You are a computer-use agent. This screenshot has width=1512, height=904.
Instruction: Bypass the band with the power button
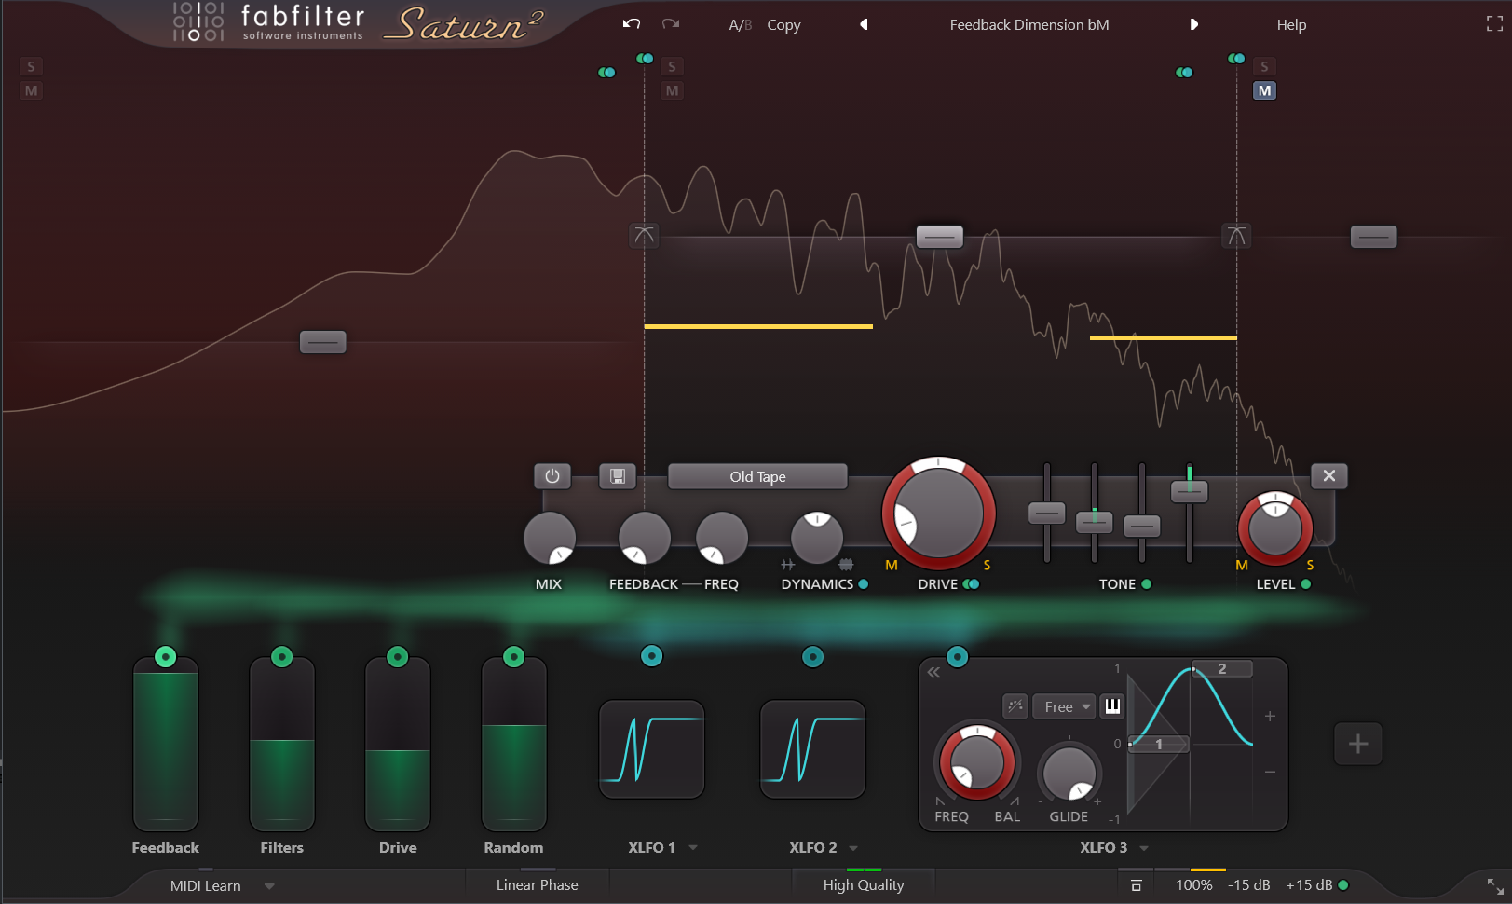(552, 475)
